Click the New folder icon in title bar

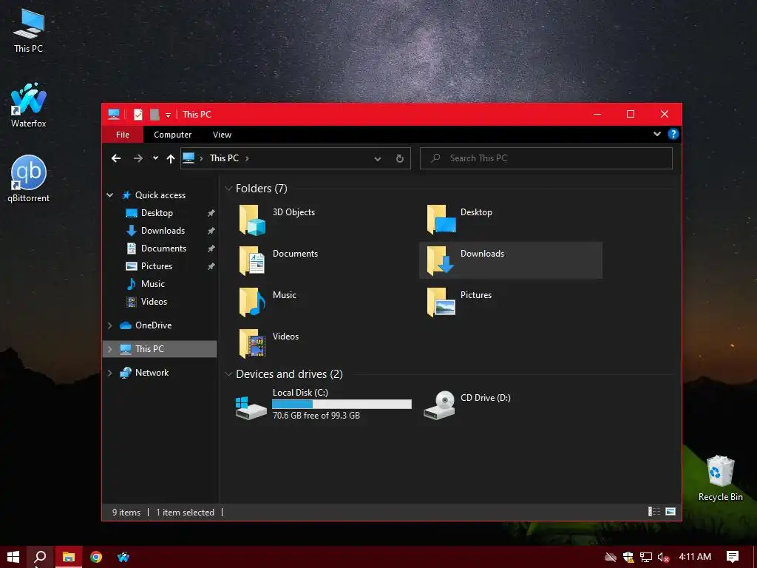point(155,115)
